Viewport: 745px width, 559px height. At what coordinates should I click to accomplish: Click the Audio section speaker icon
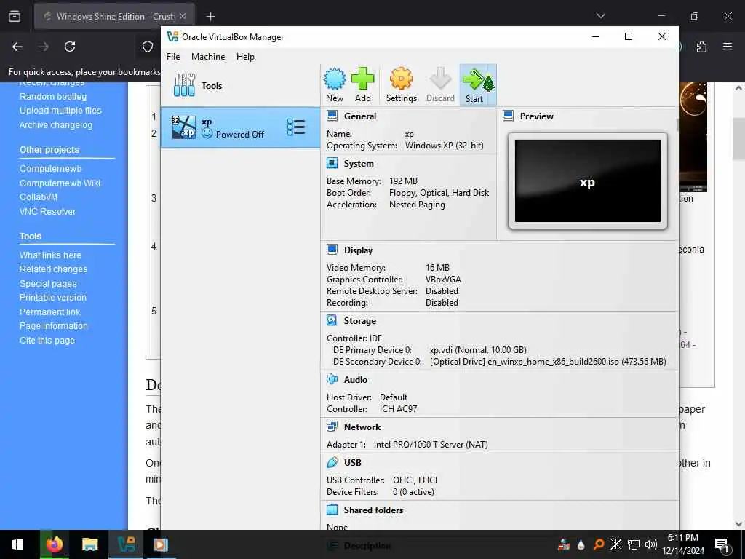[x=332, y=379]
